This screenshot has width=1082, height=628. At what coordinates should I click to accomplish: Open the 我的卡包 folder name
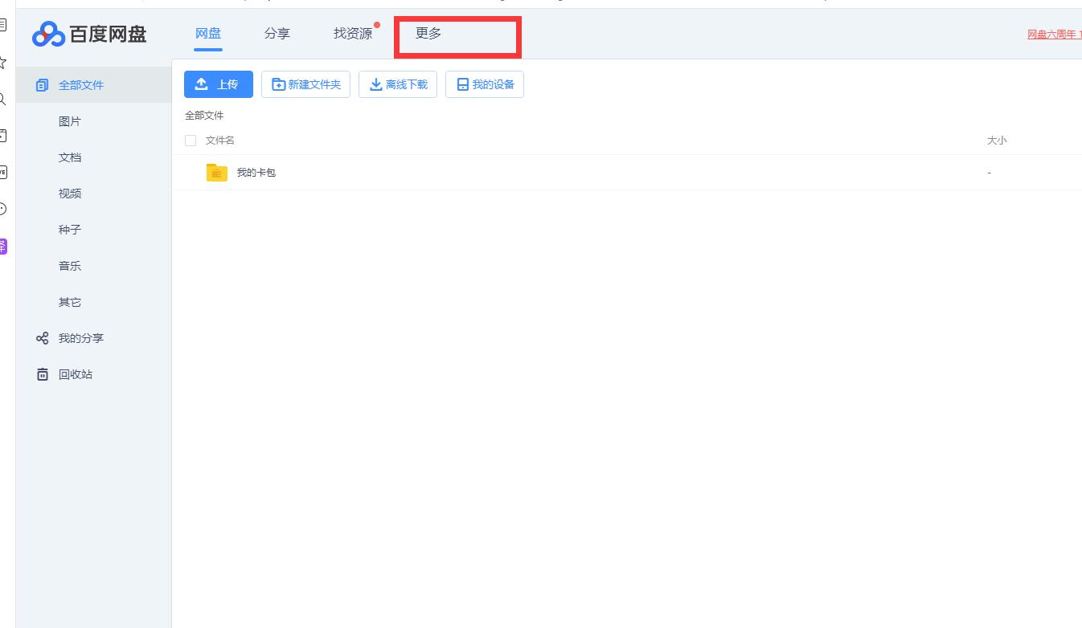[256, 173]
